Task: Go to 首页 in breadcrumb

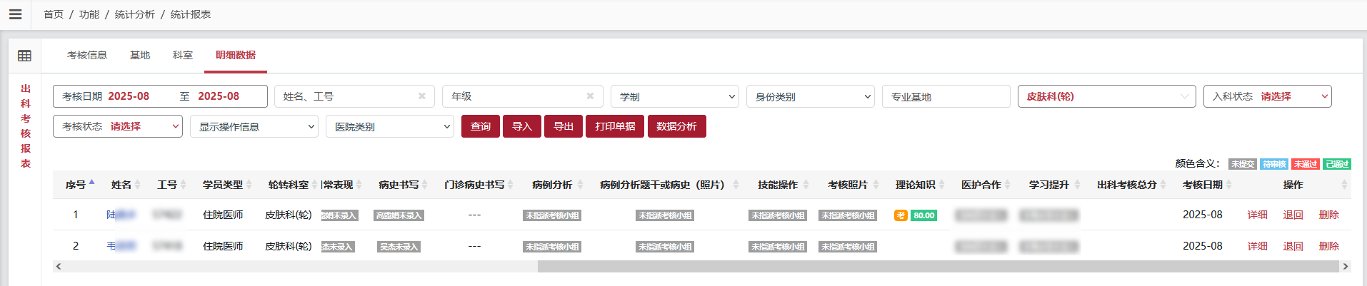Action: [x=54, y=14]
